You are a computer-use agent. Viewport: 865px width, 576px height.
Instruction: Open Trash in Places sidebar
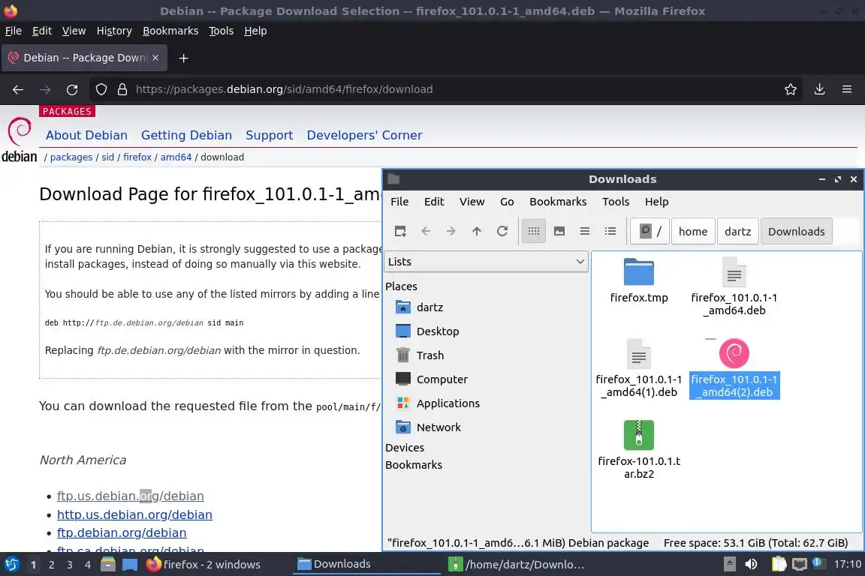[420, 355]
